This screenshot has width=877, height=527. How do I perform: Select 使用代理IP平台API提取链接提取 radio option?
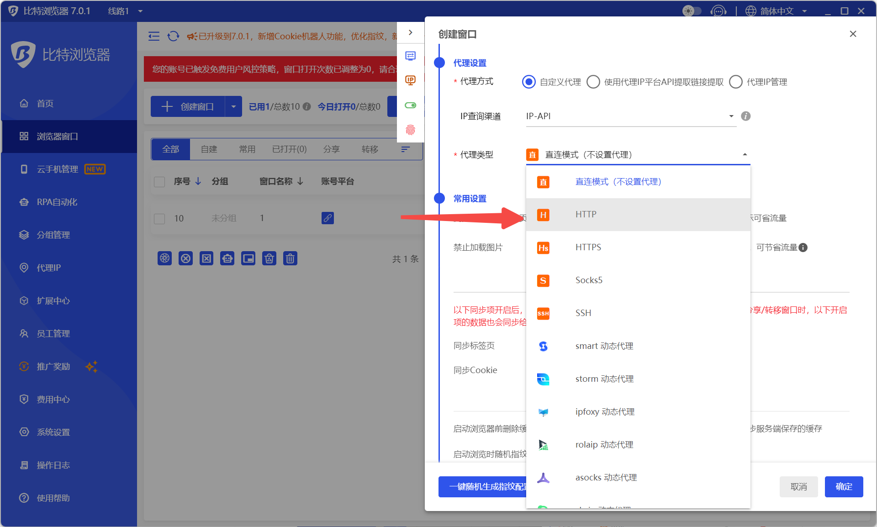(x=593, y=82)
